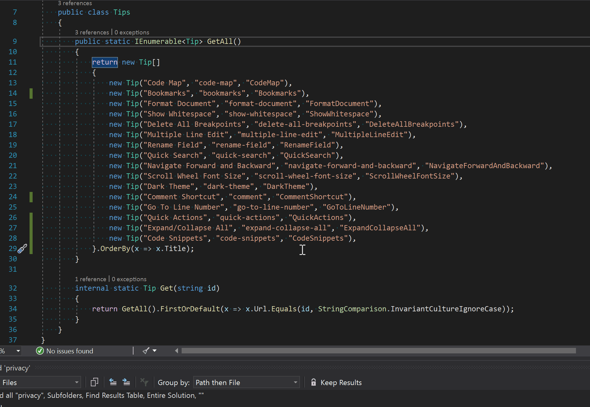The image size is (590, 407).
Task: Click the No Issues Found status icon
Action: tap(39, 351)
